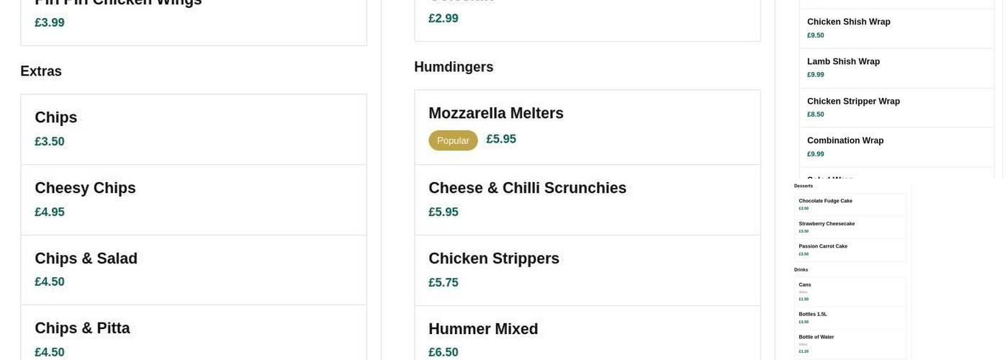Click the Humdingers section heading

pos(454,67)
